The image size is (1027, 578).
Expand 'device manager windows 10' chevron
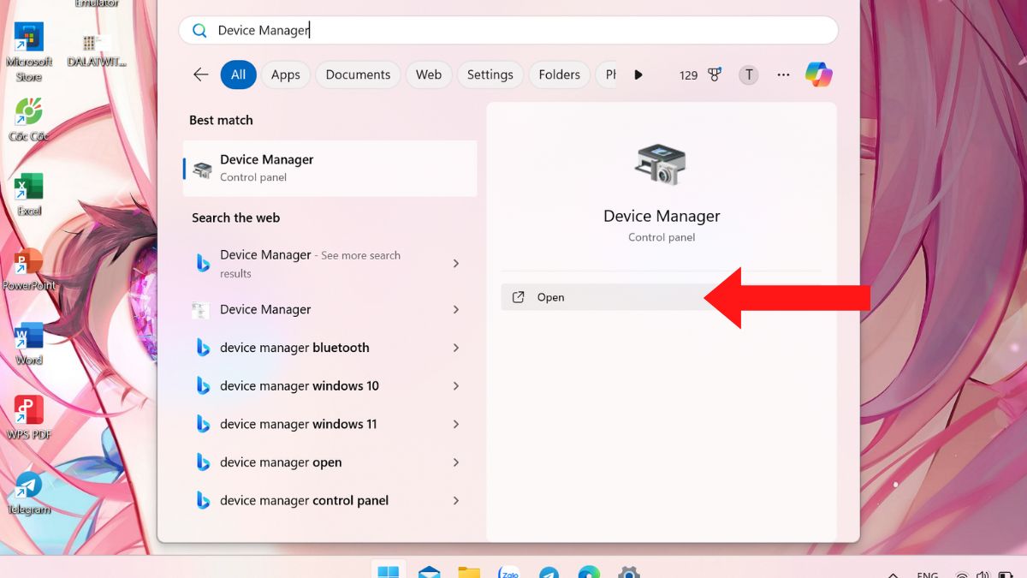tap(456, 386)
